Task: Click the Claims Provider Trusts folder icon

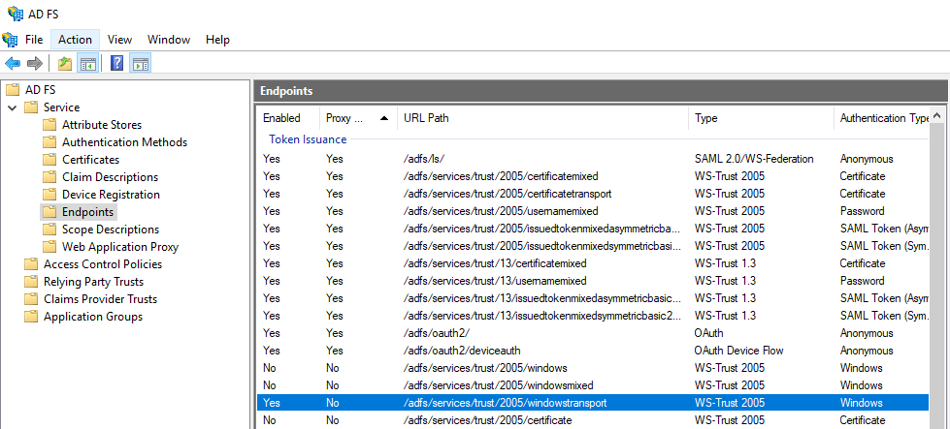Action: tap(31, 299)
